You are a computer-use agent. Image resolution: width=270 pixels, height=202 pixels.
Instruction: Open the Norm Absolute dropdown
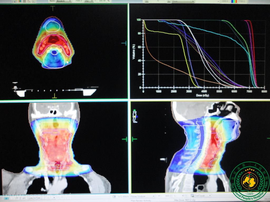click(64, 1)
